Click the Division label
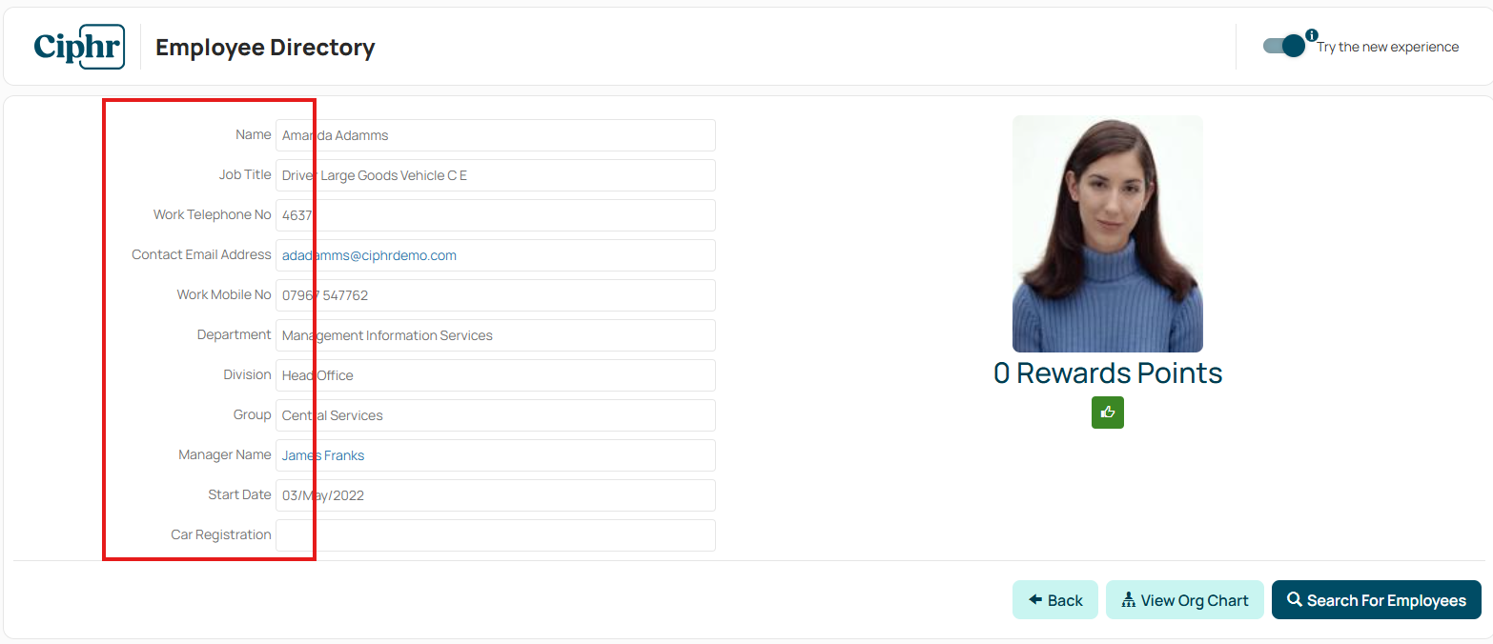This screenshot has width=1493, height=644. pyautogui.click(x=248, y=374)
